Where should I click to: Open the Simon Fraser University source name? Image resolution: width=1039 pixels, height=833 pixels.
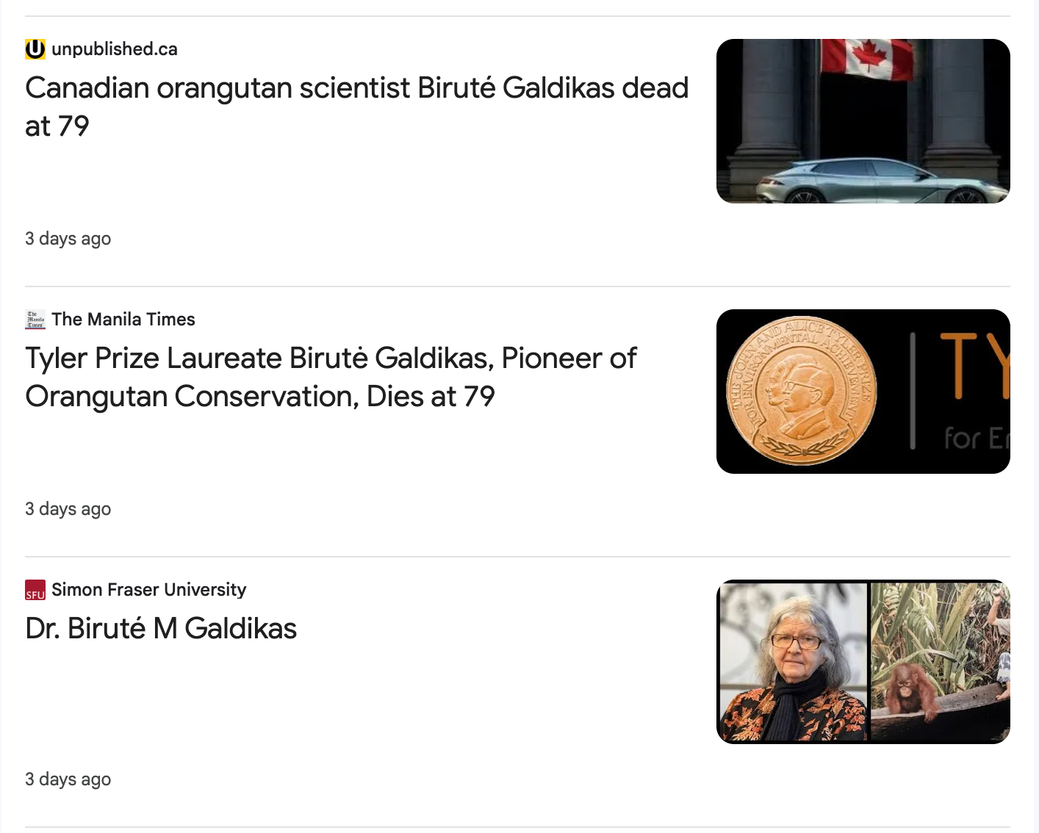[x=148, y=590]
